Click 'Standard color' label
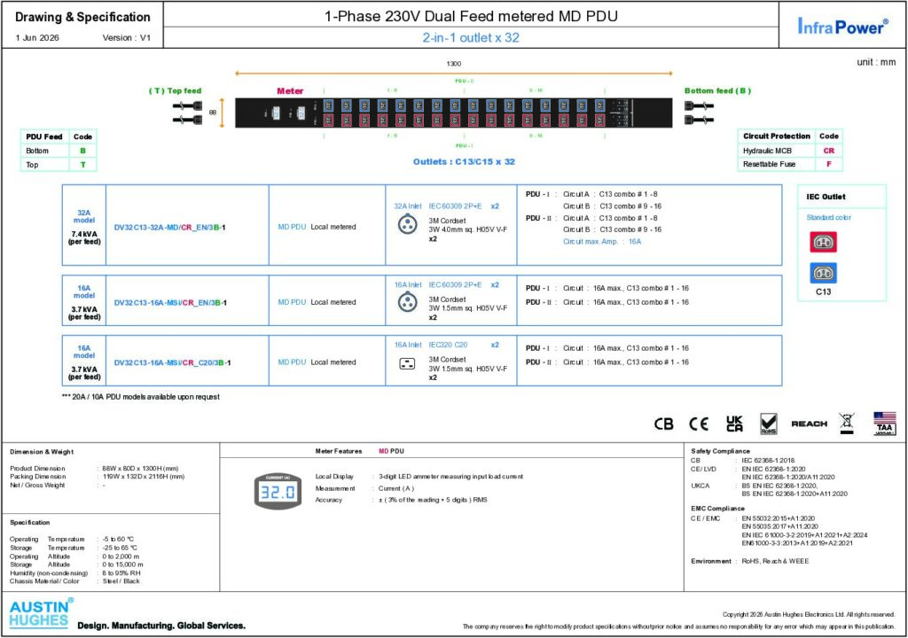The image size is (908, 638). 829,218
